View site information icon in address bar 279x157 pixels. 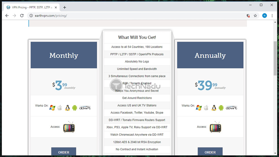(31, 16)
